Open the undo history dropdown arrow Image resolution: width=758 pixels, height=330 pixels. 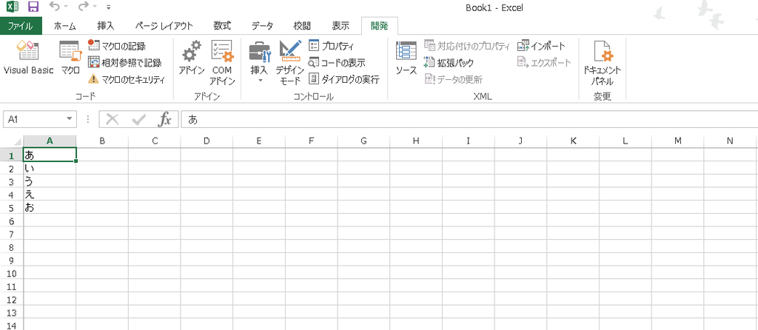(x=65, y=7)
